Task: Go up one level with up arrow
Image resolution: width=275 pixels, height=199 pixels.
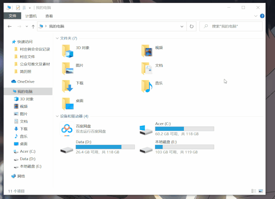Action: (33, 27)
